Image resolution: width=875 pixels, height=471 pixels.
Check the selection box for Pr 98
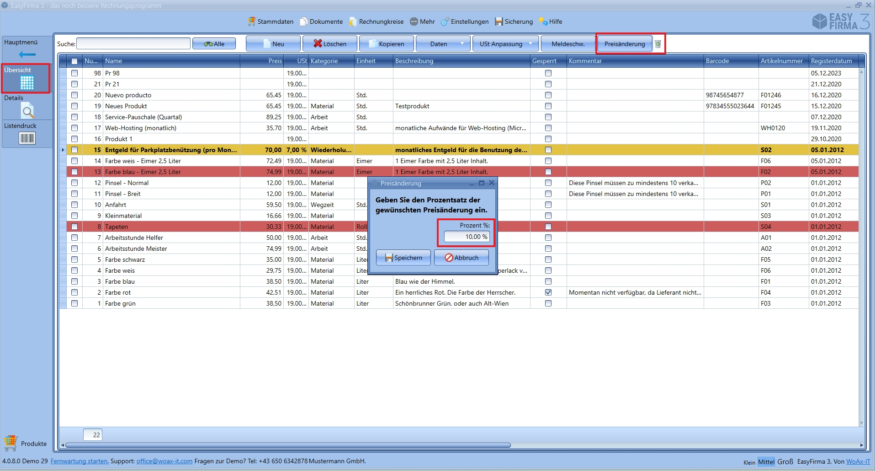pyautogui.click(x=74, y=73)
